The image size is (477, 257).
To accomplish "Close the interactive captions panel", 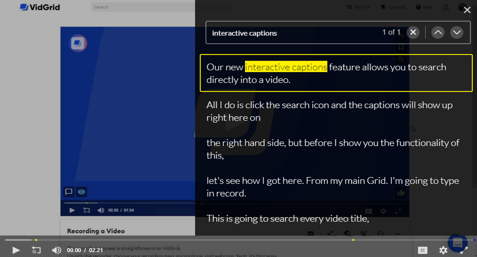I will point(467,10).
